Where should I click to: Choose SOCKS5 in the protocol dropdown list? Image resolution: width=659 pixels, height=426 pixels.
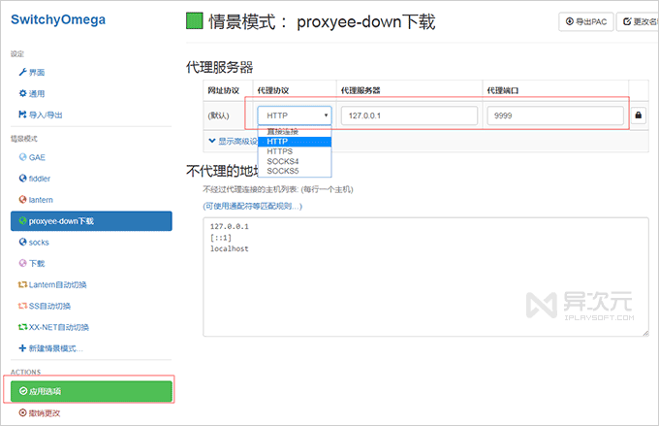295,171
